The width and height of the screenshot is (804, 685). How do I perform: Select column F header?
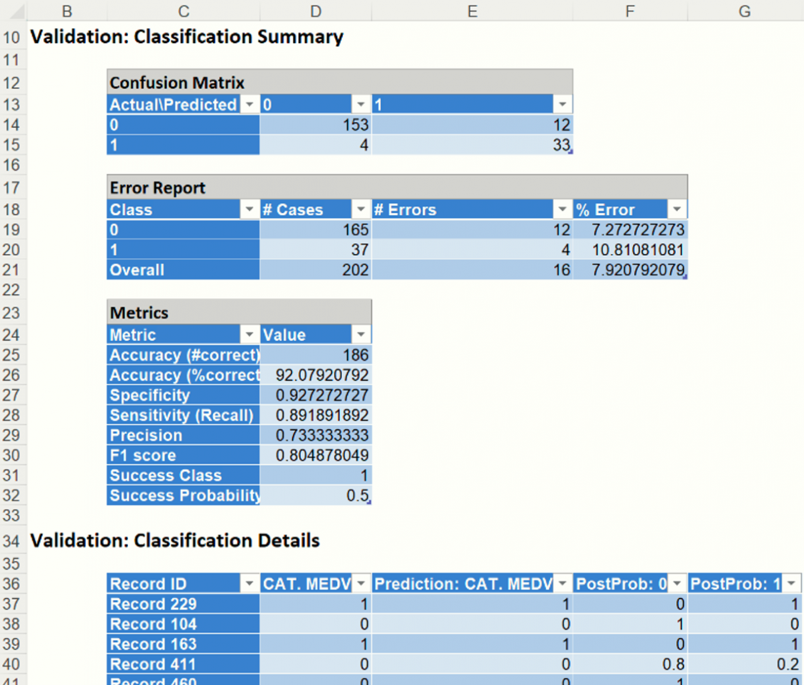point(630,11)
